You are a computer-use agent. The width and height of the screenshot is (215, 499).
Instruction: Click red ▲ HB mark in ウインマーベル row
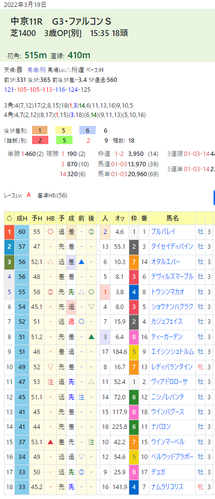click(x=50, y=442)
